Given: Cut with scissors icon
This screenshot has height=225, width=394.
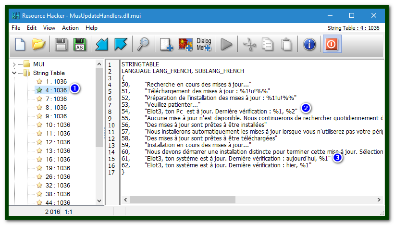Looking at the screenshot, I should pos(249,44).
